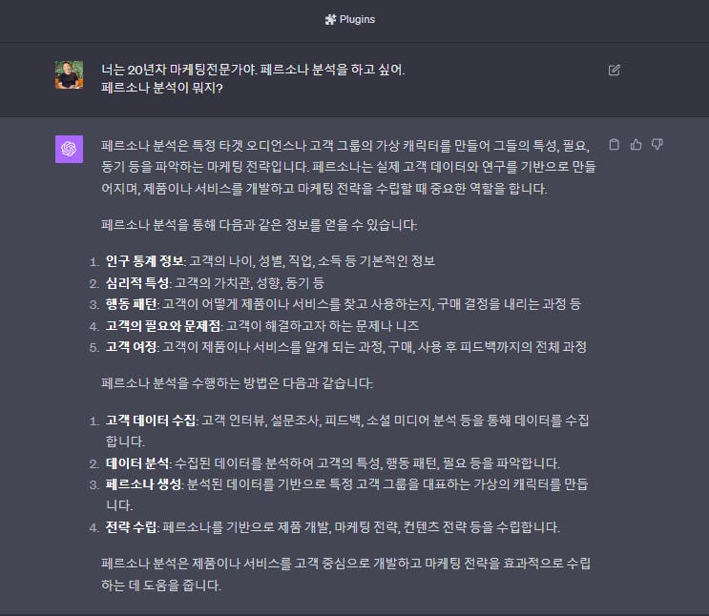This screenshot has height=616, width=709.
Task: Copy the response with clipboard icon
Action: tap(614, 144)
